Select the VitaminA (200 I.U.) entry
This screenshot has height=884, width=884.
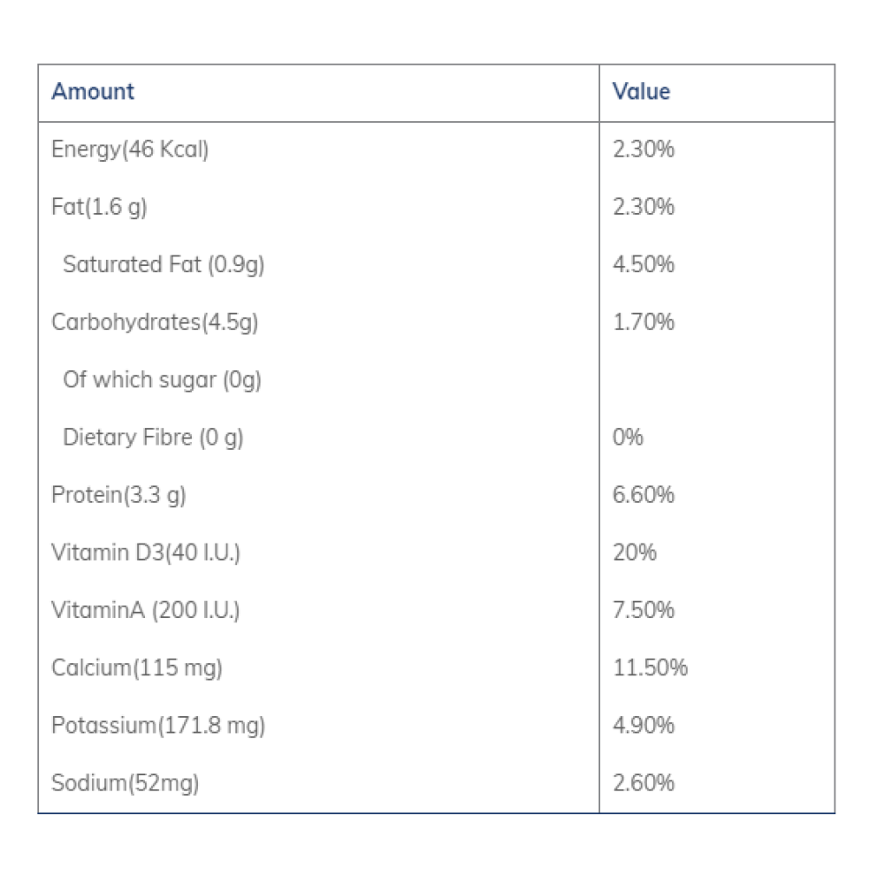click(x=146, y=610)
